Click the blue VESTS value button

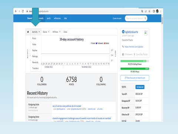click(140, 87)
